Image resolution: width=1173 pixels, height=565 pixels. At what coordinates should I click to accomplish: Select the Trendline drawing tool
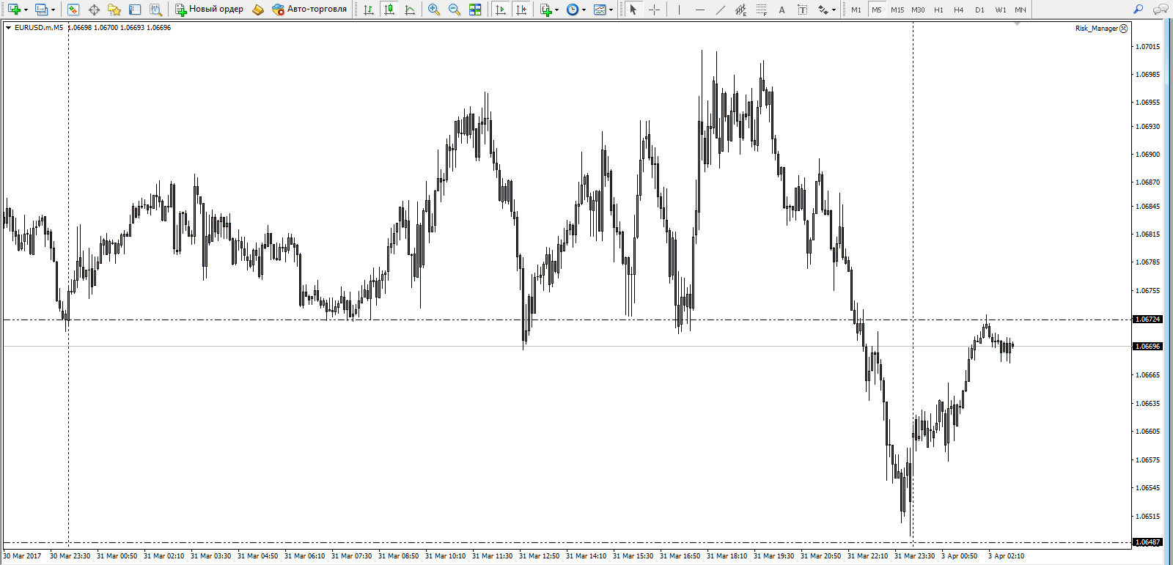point(720,10)
